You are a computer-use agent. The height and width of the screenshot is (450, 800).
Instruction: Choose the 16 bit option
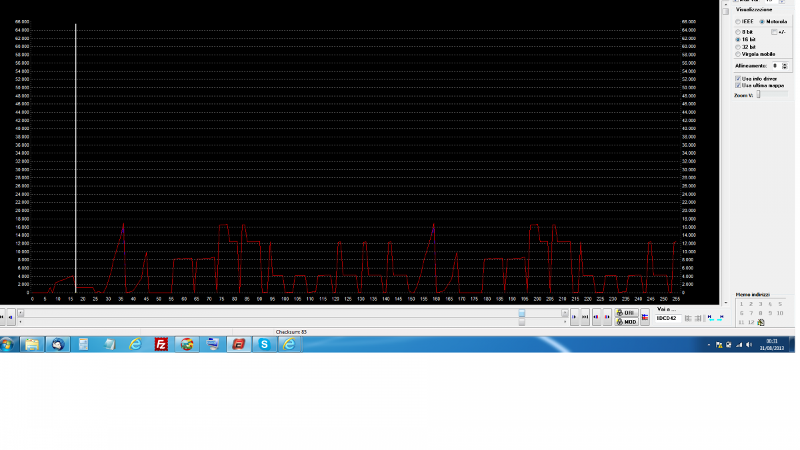pos(738,39)
